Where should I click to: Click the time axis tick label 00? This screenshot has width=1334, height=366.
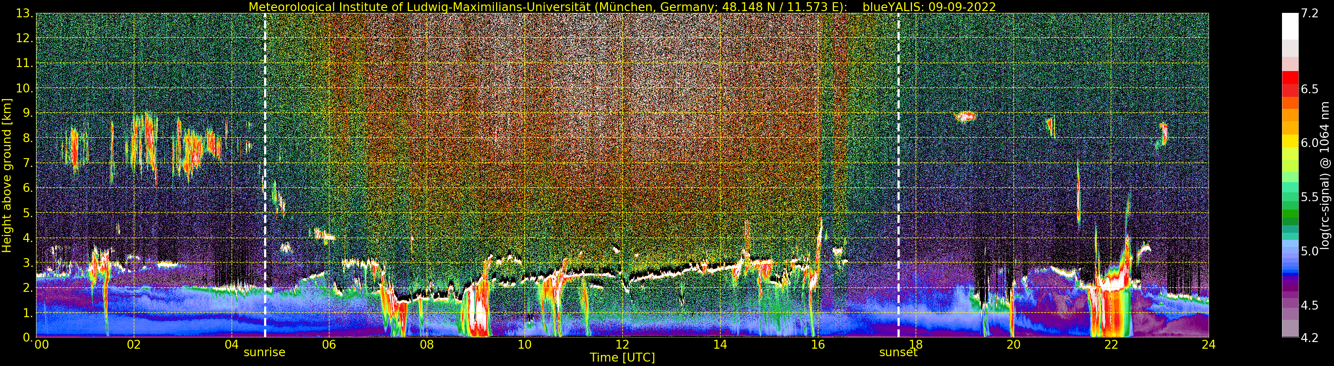click(x=41, y=344)
